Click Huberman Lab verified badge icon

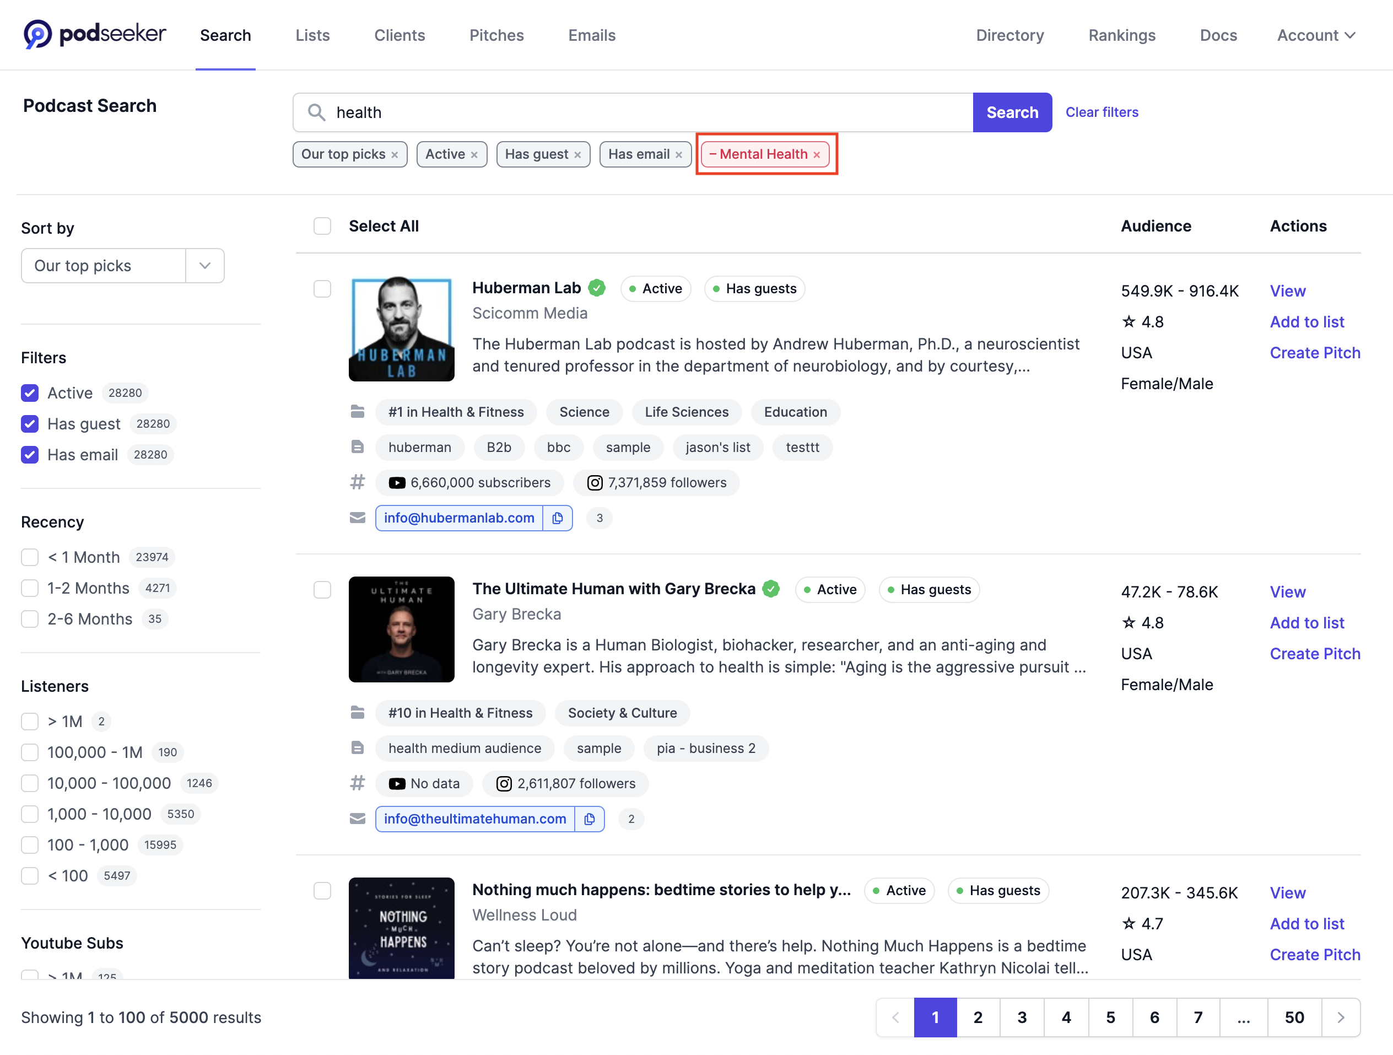(x=597, y=288)
